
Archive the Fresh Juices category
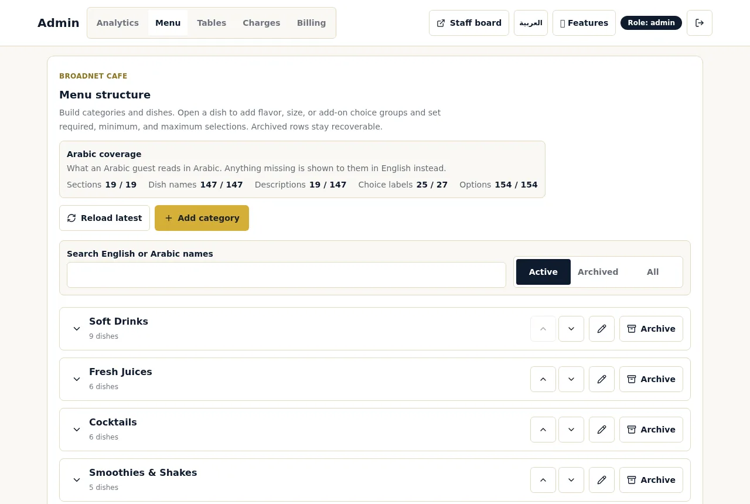[x=651, y=379]
